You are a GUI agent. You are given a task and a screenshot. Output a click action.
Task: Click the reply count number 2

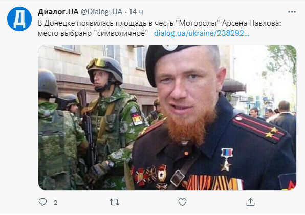pyautogui.click(x=55, y=203)
